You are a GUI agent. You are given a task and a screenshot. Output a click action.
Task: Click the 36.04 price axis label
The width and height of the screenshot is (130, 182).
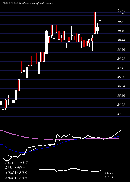click(121, 86)
